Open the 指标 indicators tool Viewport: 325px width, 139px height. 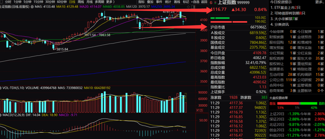tap(141, 2)
